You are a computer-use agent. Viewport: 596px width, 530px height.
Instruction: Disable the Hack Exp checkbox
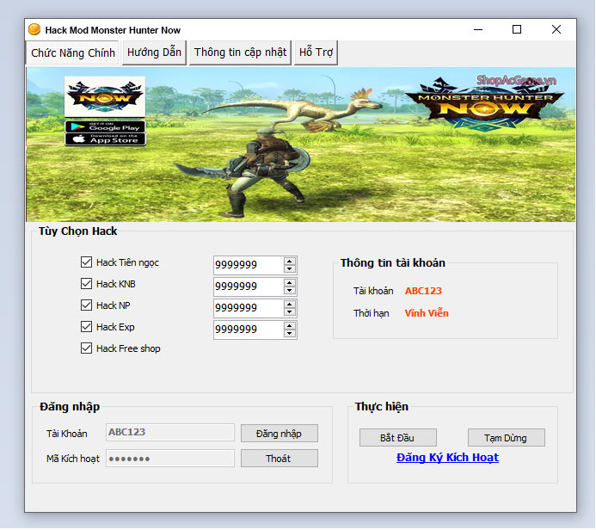[86, 327]
